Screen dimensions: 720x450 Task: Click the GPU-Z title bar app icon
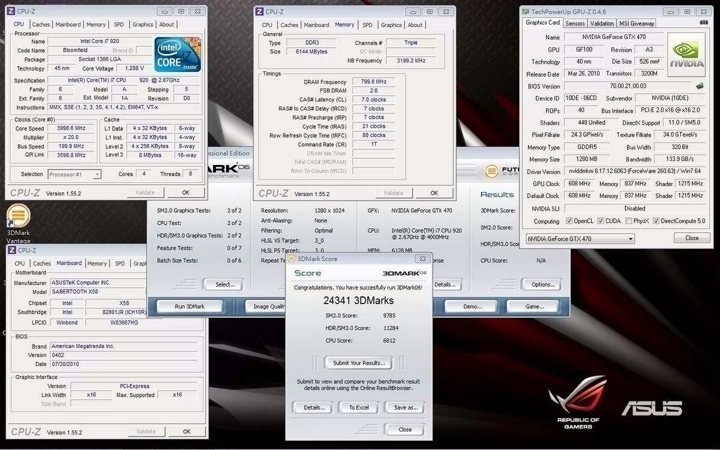tap(526, 11)
